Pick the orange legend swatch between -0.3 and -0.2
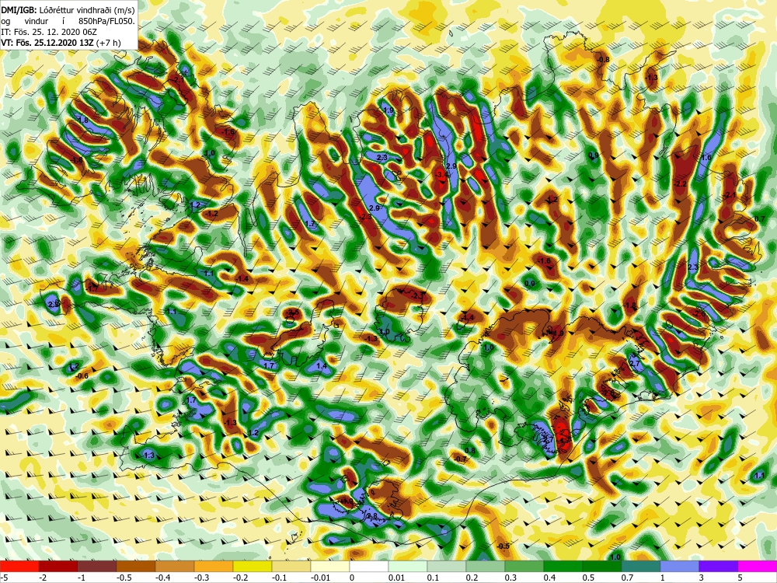Image resolution: width=777 pixels, height=583 pixels. [x=214, y=566]
